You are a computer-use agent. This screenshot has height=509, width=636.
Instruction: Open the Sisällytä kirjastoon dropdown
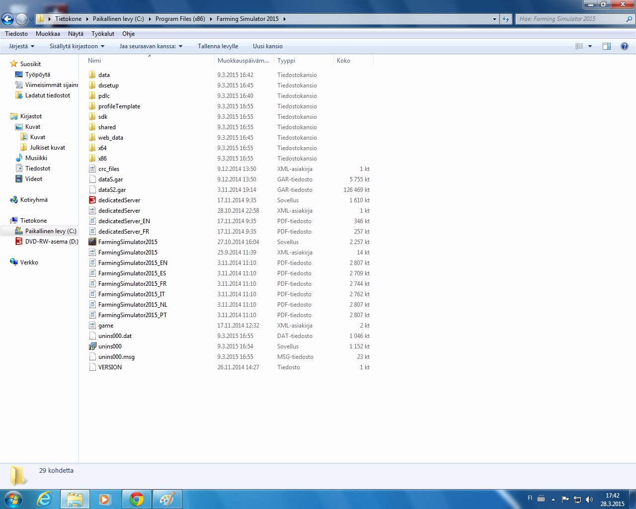(77, 46)
